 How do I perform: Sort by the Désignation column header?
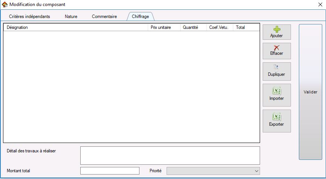(75, 27)
